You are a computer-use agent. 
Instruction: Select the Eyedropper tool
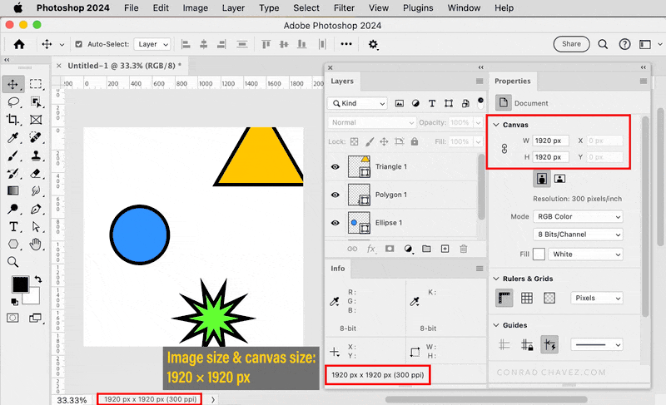tap(12, 138)
